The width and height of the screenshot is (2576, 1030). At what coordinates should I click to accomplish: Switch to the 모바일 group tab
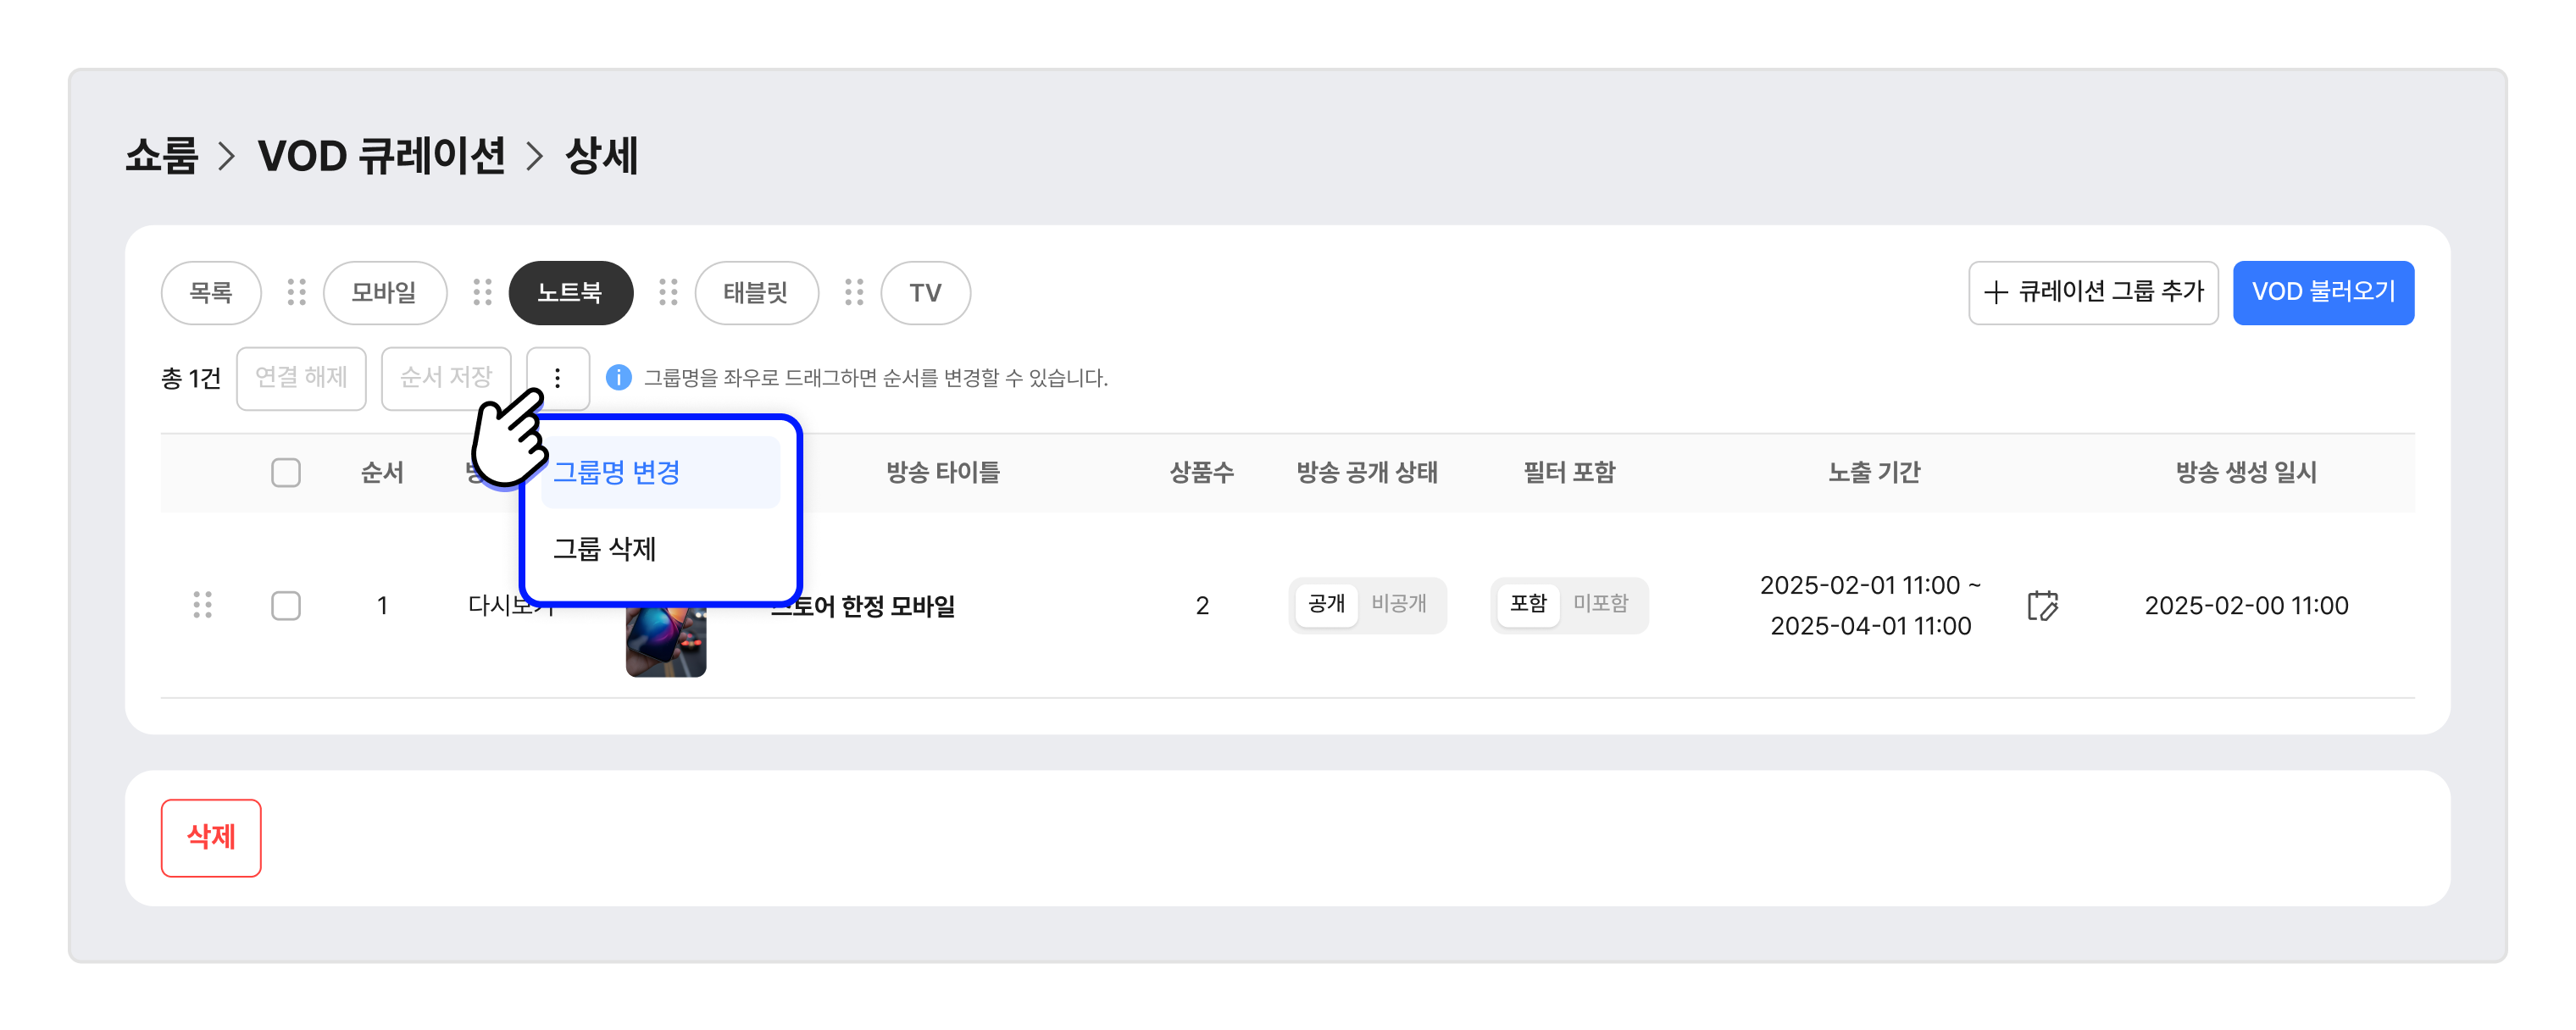click(x=384, y=292)
